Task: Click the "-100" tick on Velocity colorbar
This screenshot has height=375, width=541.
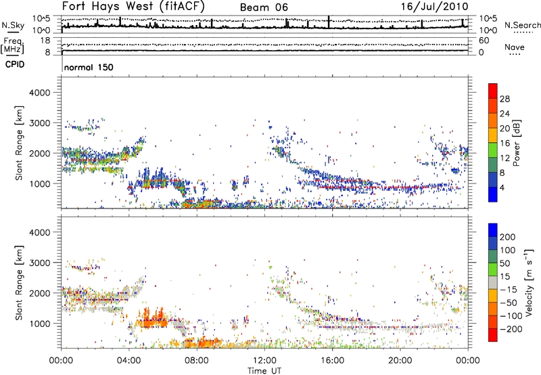Action: (x=511, y=316)
